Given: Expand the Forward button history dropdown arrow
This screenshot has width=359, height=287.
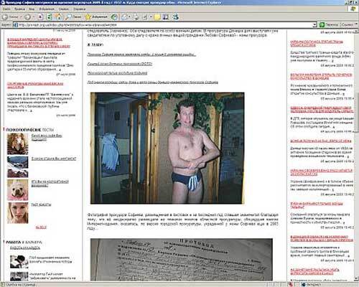Looking at the screenshot, I should [x=34, y=17].
